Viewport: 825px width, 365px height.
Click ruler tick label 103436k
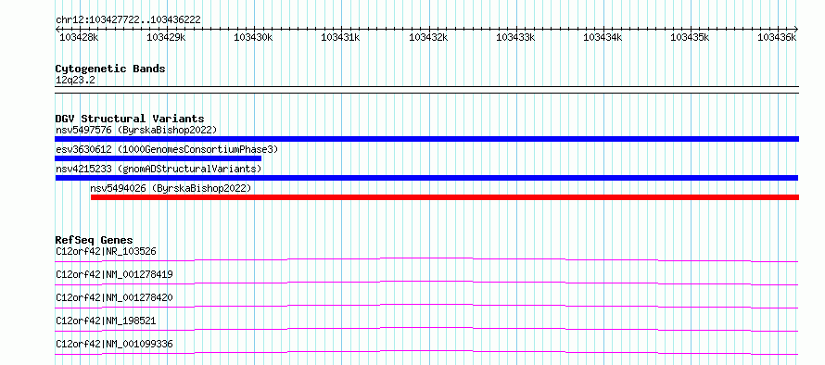(777, 37)
